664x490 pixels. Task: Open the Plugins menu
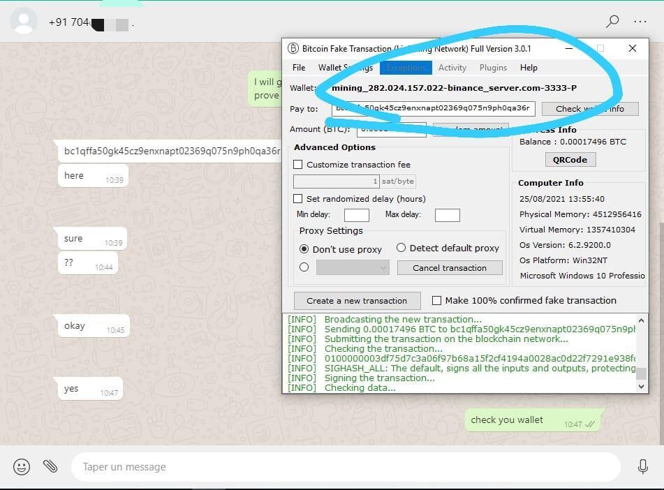click(493, 67)
